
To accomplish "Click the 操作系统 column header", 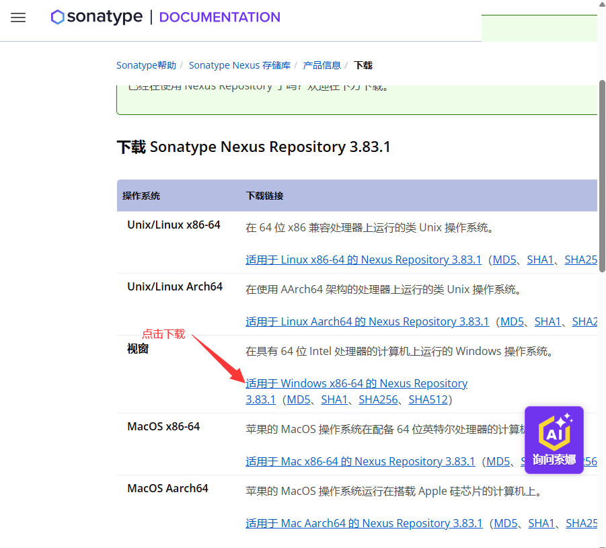I will point(141,196).
